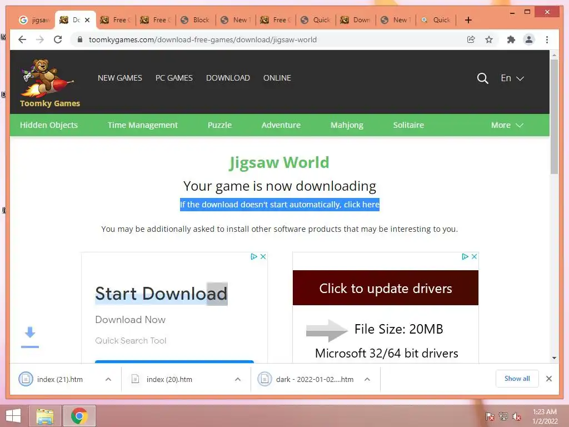
Task: Click the 'Click to update drivers' banner
Action: click(386, 287)
